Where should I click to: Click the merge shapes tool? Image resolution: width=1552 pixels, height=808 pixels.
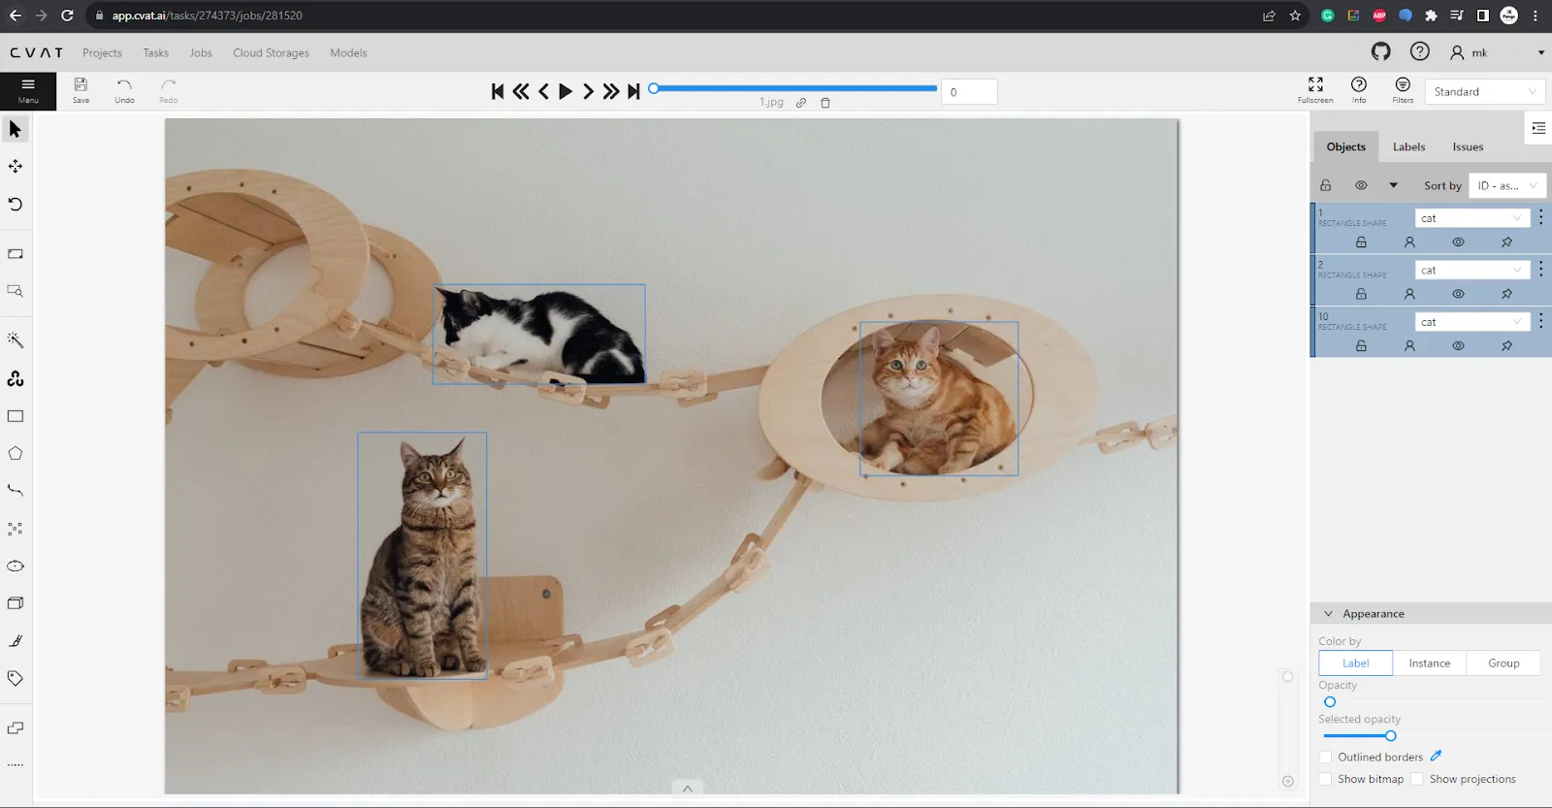[16, 727]
